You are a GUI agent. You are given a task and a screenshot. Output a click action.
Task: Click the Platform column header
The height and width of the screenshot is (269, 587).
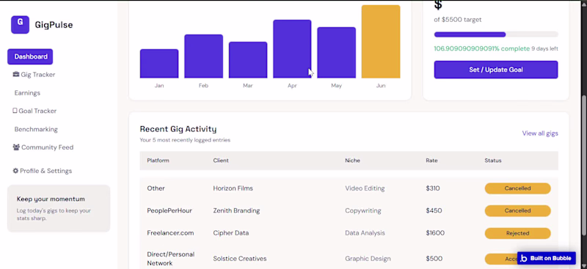(x=158, y=161)
